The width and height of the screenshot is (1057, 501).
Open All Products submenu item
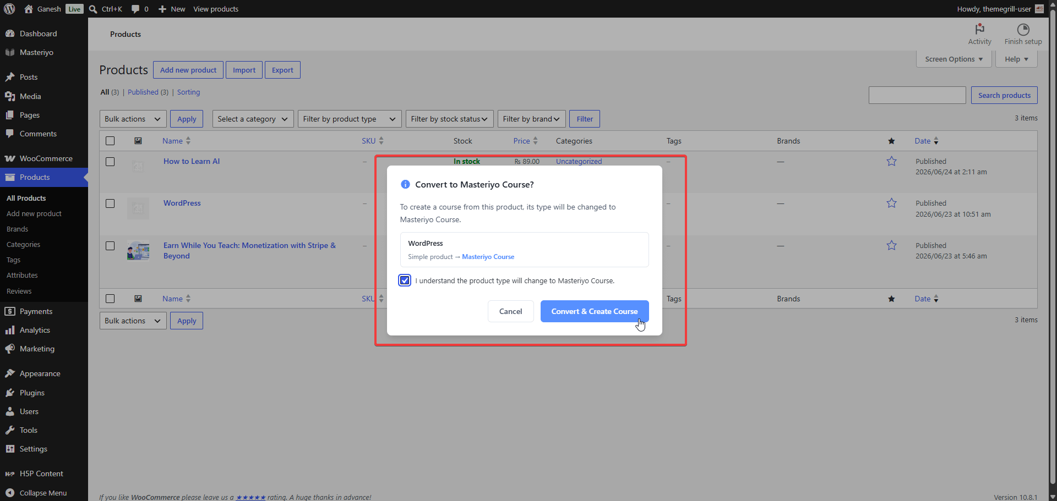click(26, 198)
